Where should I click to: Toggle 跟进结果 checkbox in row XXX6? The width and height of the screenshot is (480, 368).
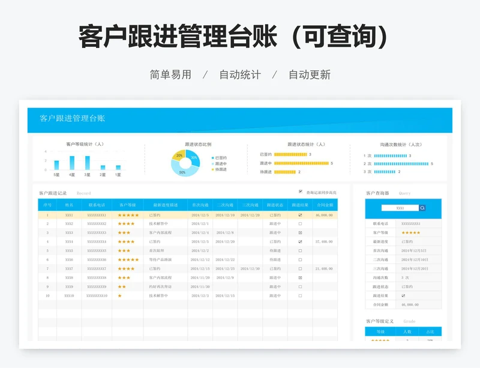point(300,260)
